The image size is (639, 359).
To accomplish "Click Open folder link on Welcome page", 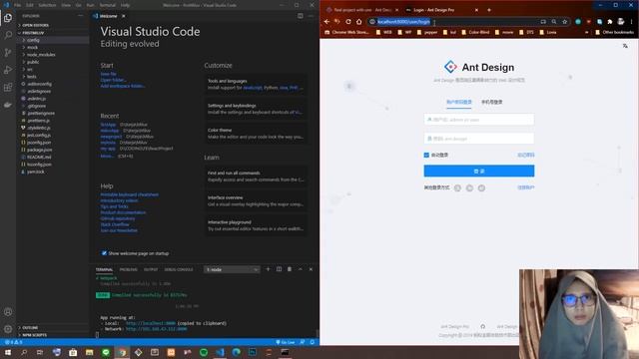I will [x=113, y=80].
